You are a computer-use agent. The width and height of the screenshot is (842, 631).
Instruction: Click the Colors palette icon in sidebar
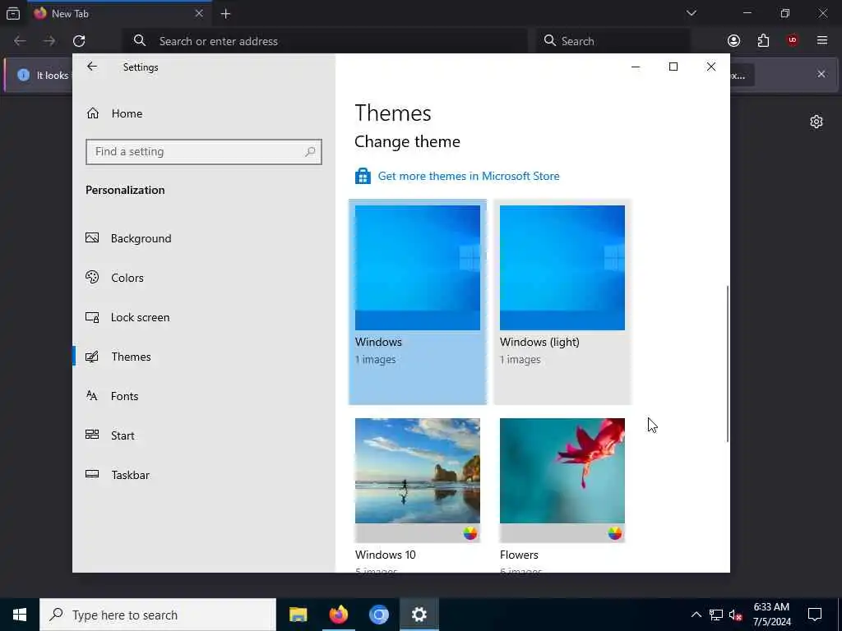[92, 277]
